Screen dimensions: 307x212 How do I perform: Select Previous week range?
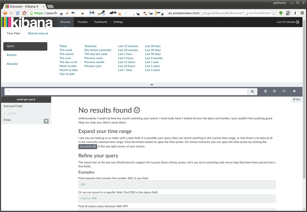tap(94, 58)
